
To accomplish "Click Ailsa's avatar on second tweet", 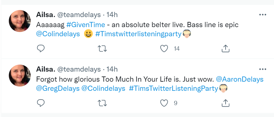I will (x=20, y=76).
